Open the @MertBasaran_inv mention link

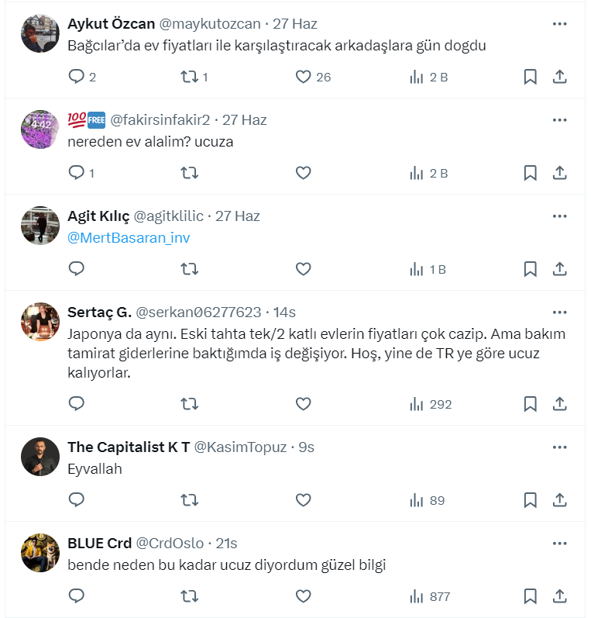pyautogui.click(x=129, y=238)
